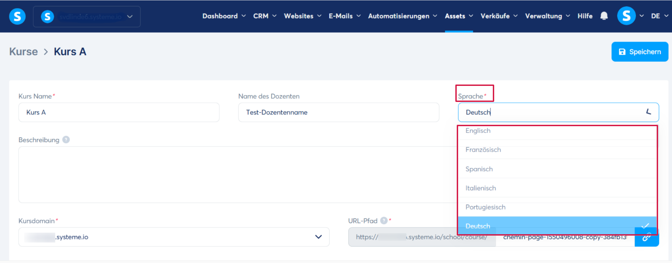The height and width of the screenshot is (263, 672).
Task: Select Italienisch from the language list
Action: pyautogui.click(x=557, y=188)
